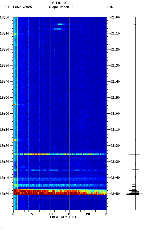Click the '25' frequency axis tick label

[x=107, y=214]
